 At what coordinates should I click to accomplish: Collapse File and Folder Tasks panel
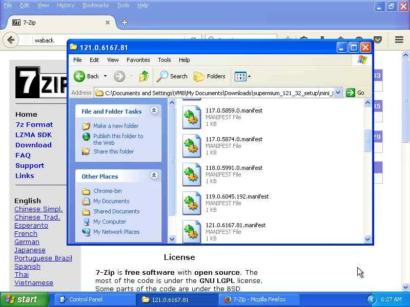click(x=154, y=111)
